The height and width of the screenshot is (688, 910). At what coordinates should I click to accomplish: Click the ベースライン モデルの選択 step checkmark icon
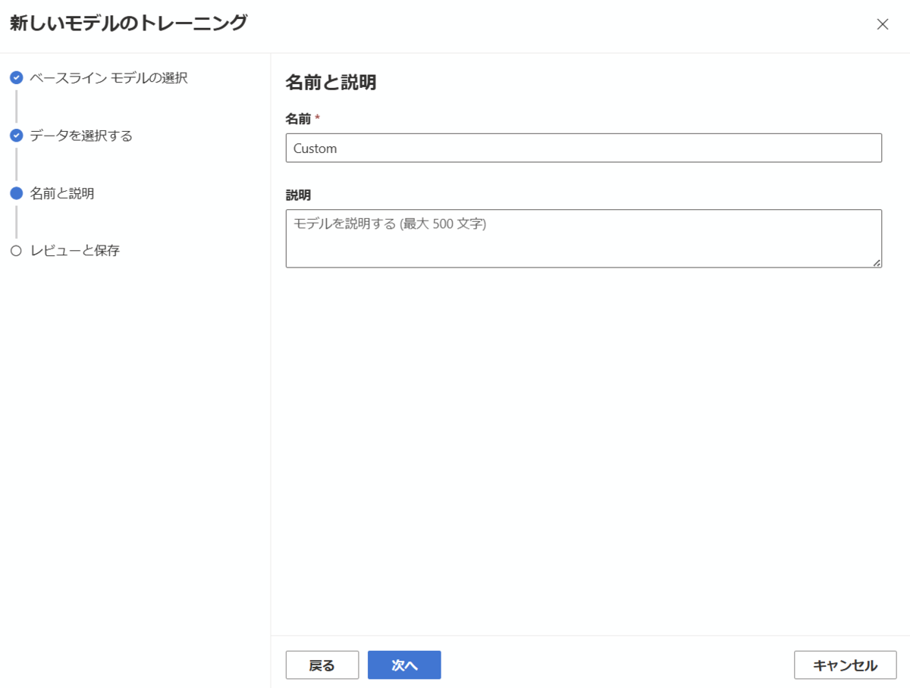point(16,77)
